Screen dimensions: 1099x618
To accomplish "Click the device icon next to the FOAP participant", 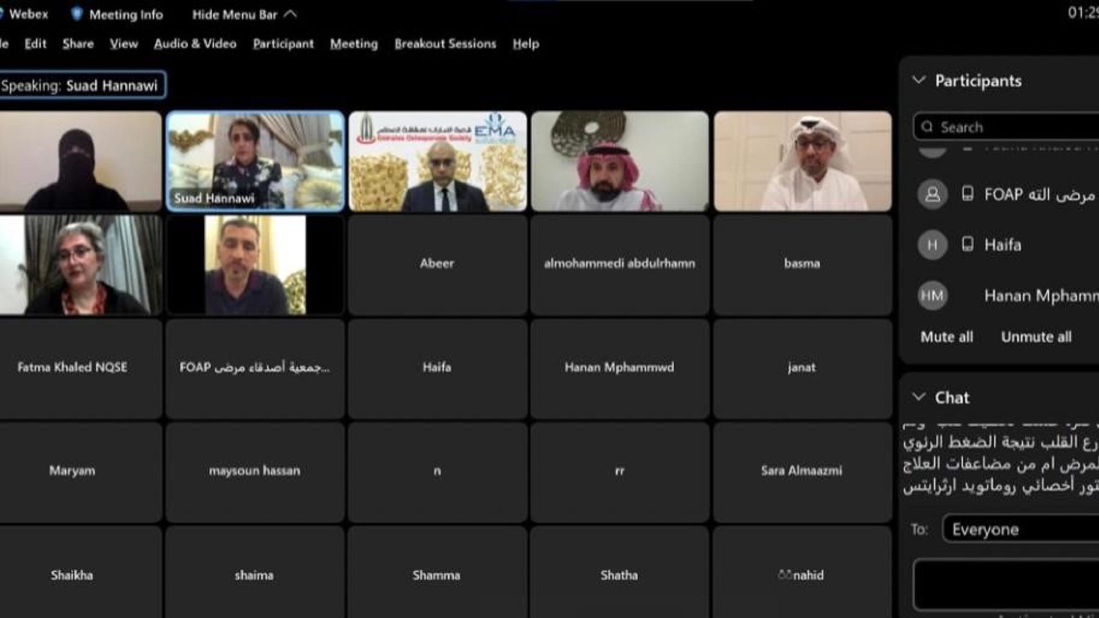I will [967, 194].
